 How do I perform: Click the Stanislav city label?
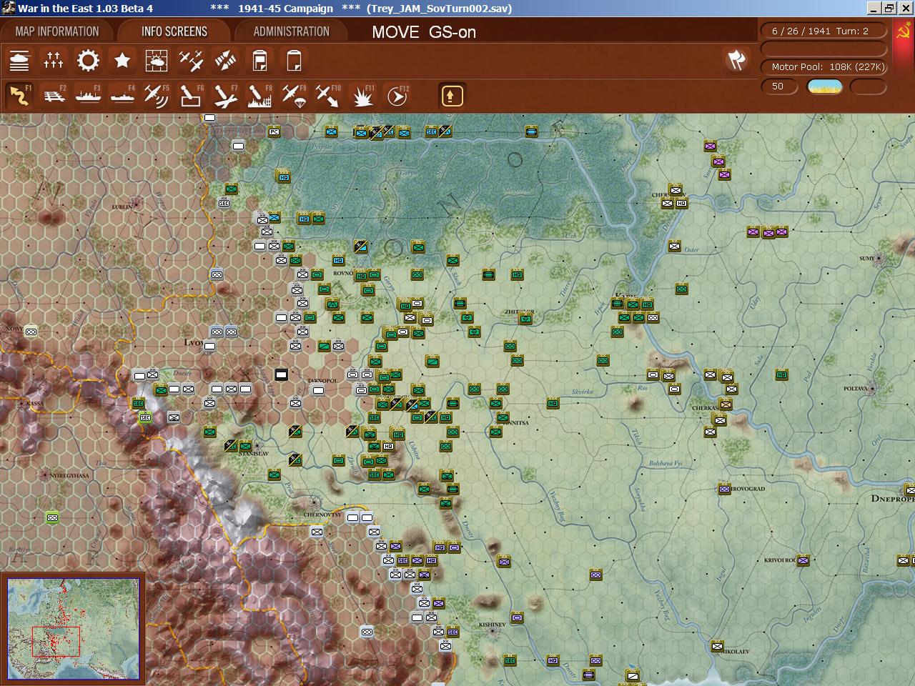click(x=254, y=454)
